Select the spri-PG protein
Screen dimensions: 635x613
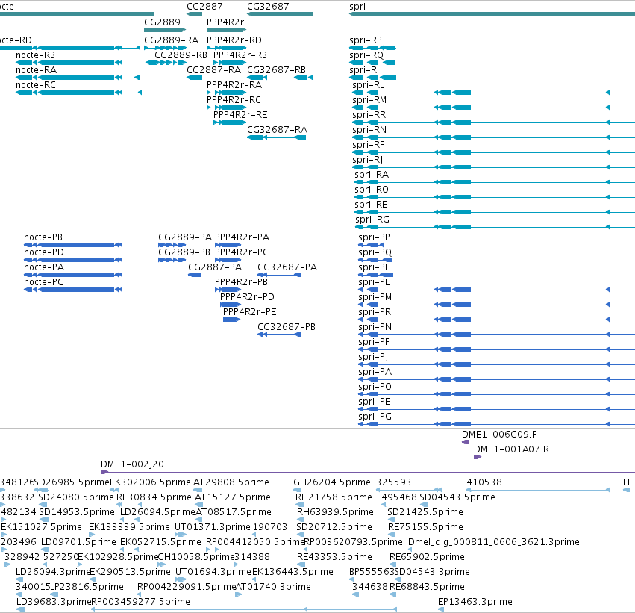pyautogui.click(x=375, y=417)
